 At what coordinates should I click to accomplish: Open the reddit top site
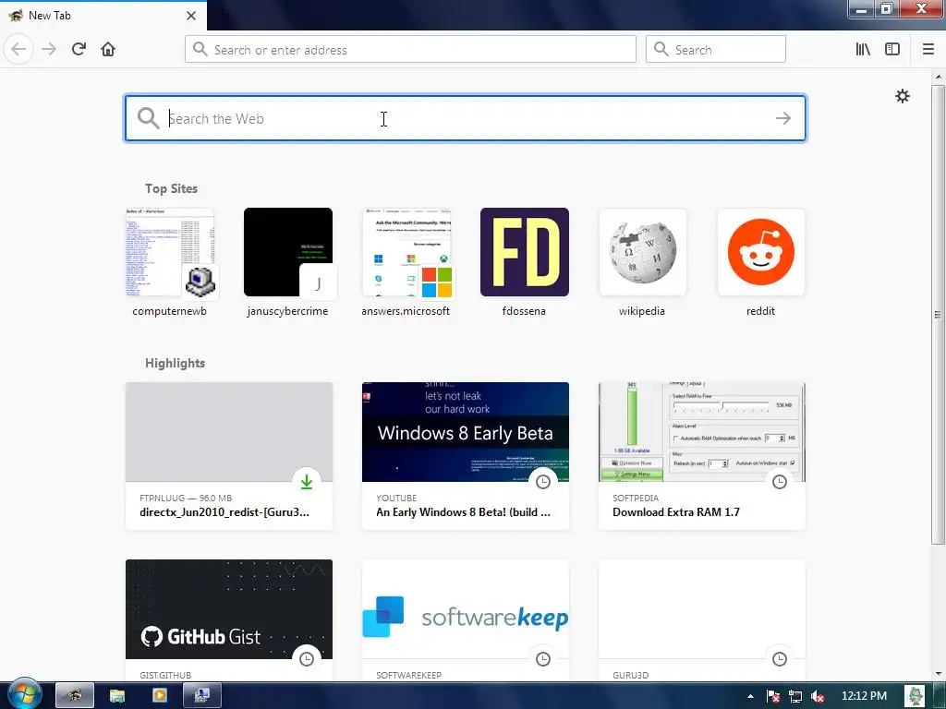tap(761, 262)
